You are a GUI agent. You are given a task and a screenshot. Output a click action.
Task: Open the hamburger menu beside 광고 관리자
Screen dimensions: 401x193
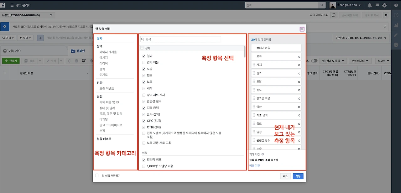tap(12, 5)
